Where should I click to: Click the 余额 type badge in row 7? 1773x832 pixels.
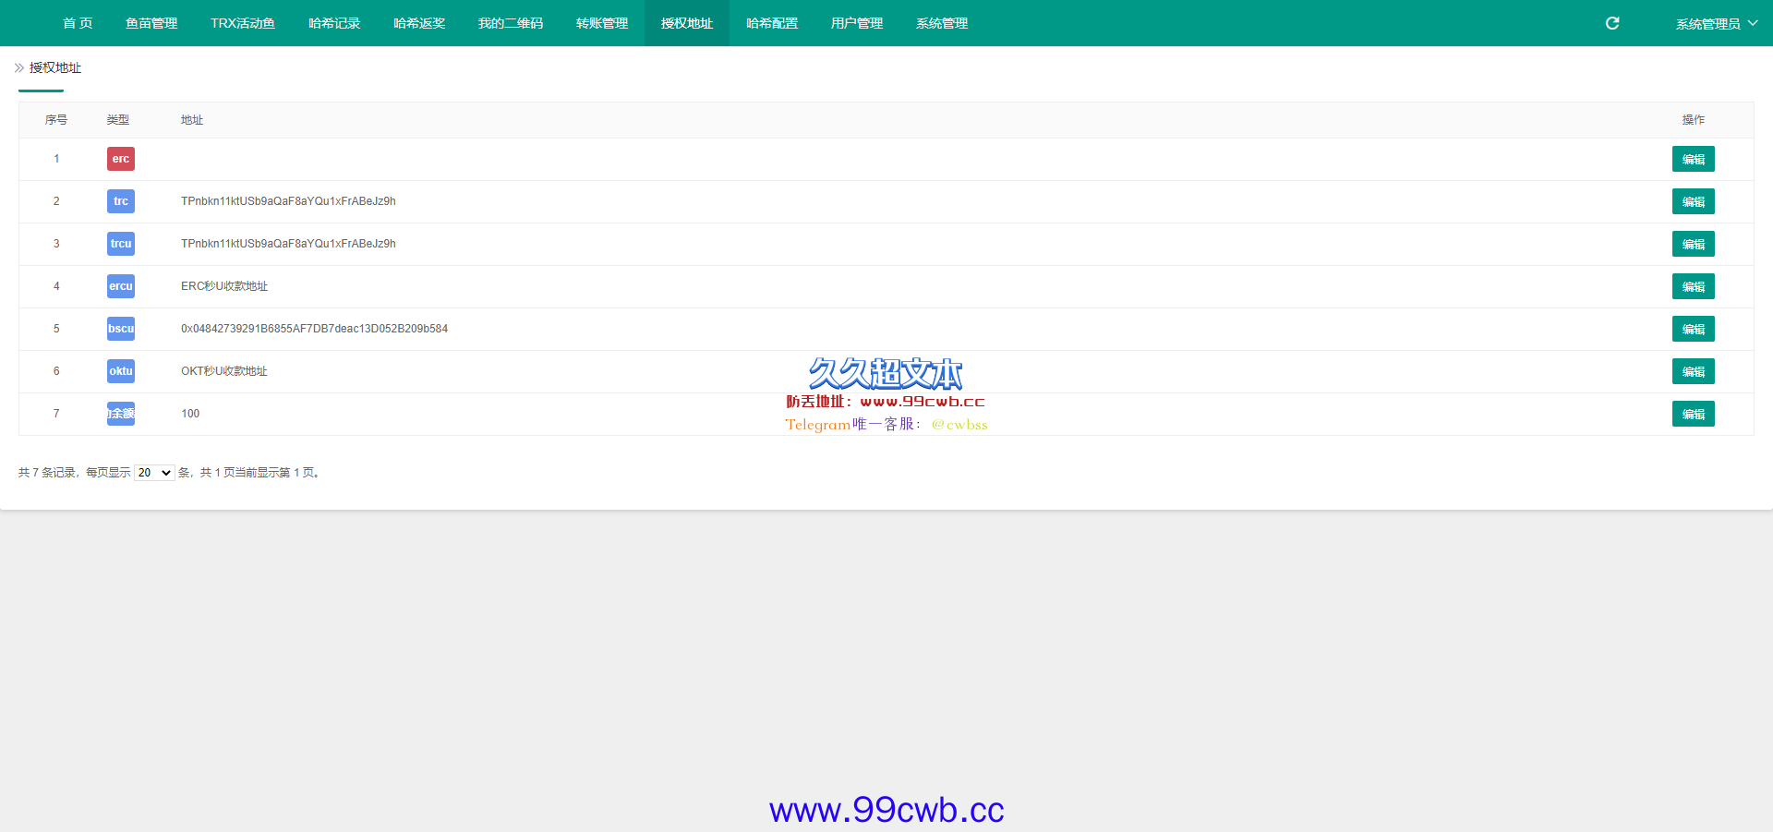coord(121,414)
